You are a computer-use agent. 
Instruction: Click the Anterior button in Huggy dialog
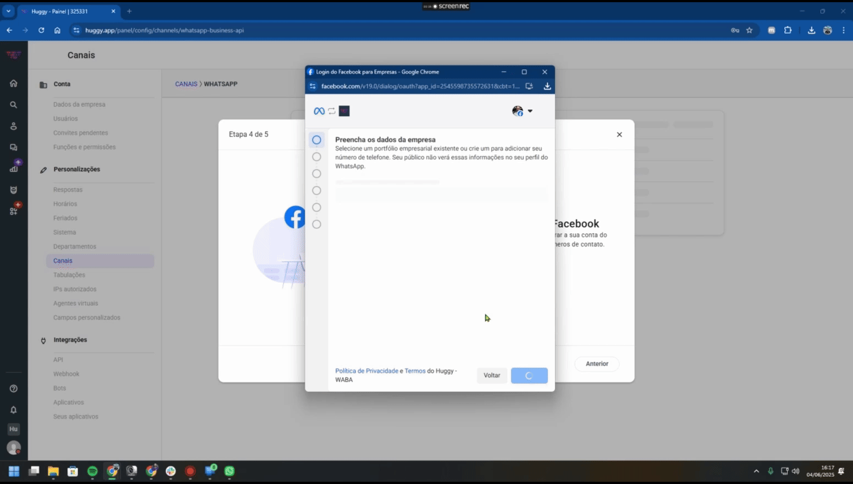tap(597, 364)
